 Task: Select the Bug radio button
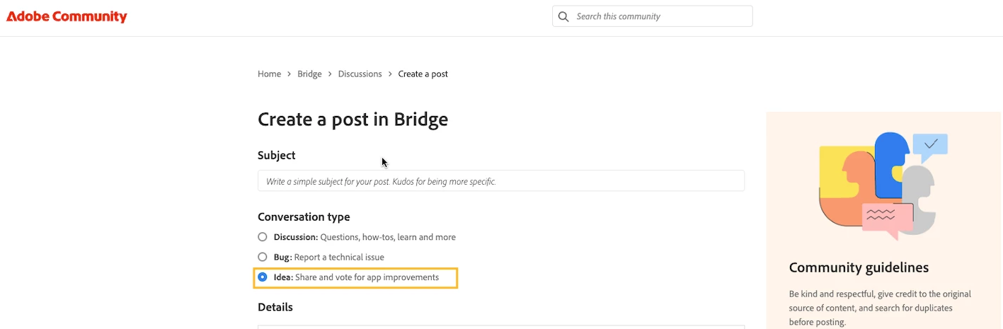263,257
